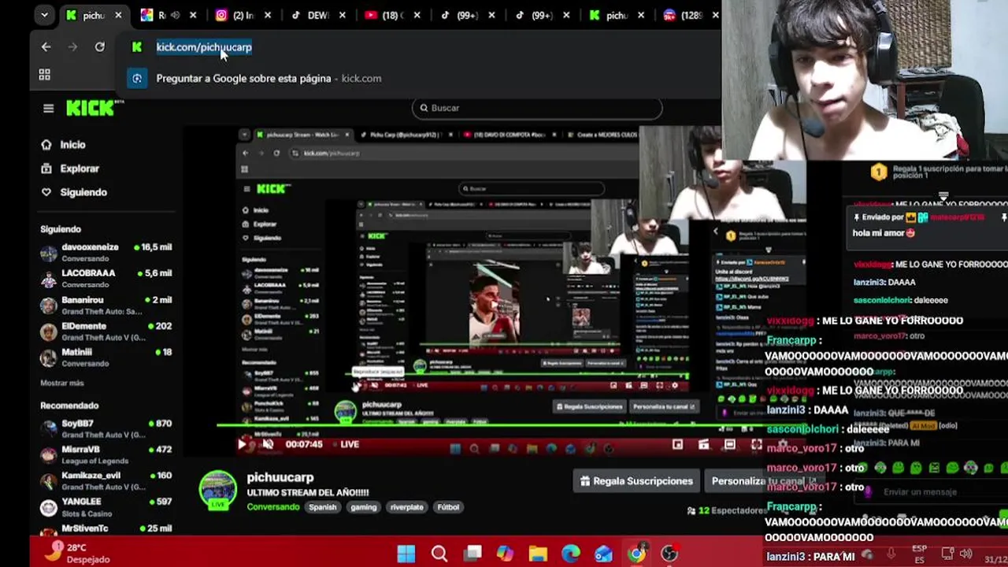Image resolution: width=1008 pixels, height=567 pixels.
Task: Open the apps grid icon in bookmarks bar
Action: (44, 75)
